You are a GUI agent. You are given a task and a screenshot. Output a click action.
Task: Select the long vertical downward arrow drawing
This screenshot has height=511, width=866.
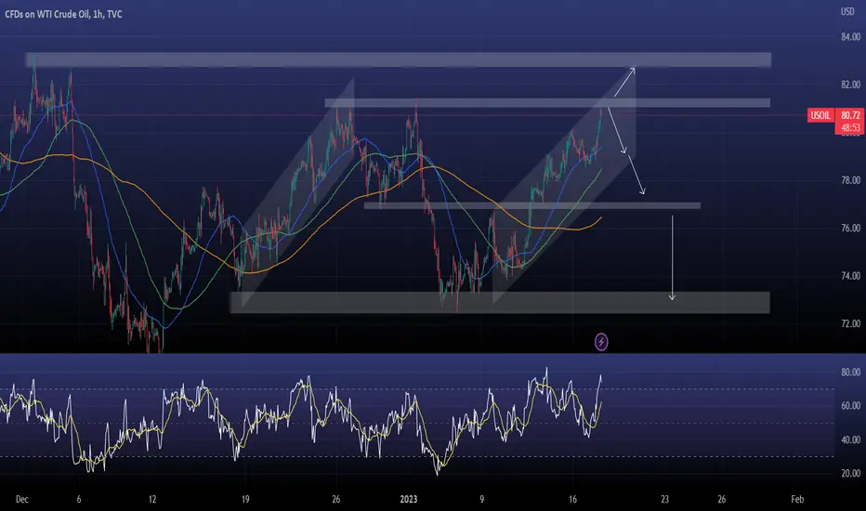672,257
